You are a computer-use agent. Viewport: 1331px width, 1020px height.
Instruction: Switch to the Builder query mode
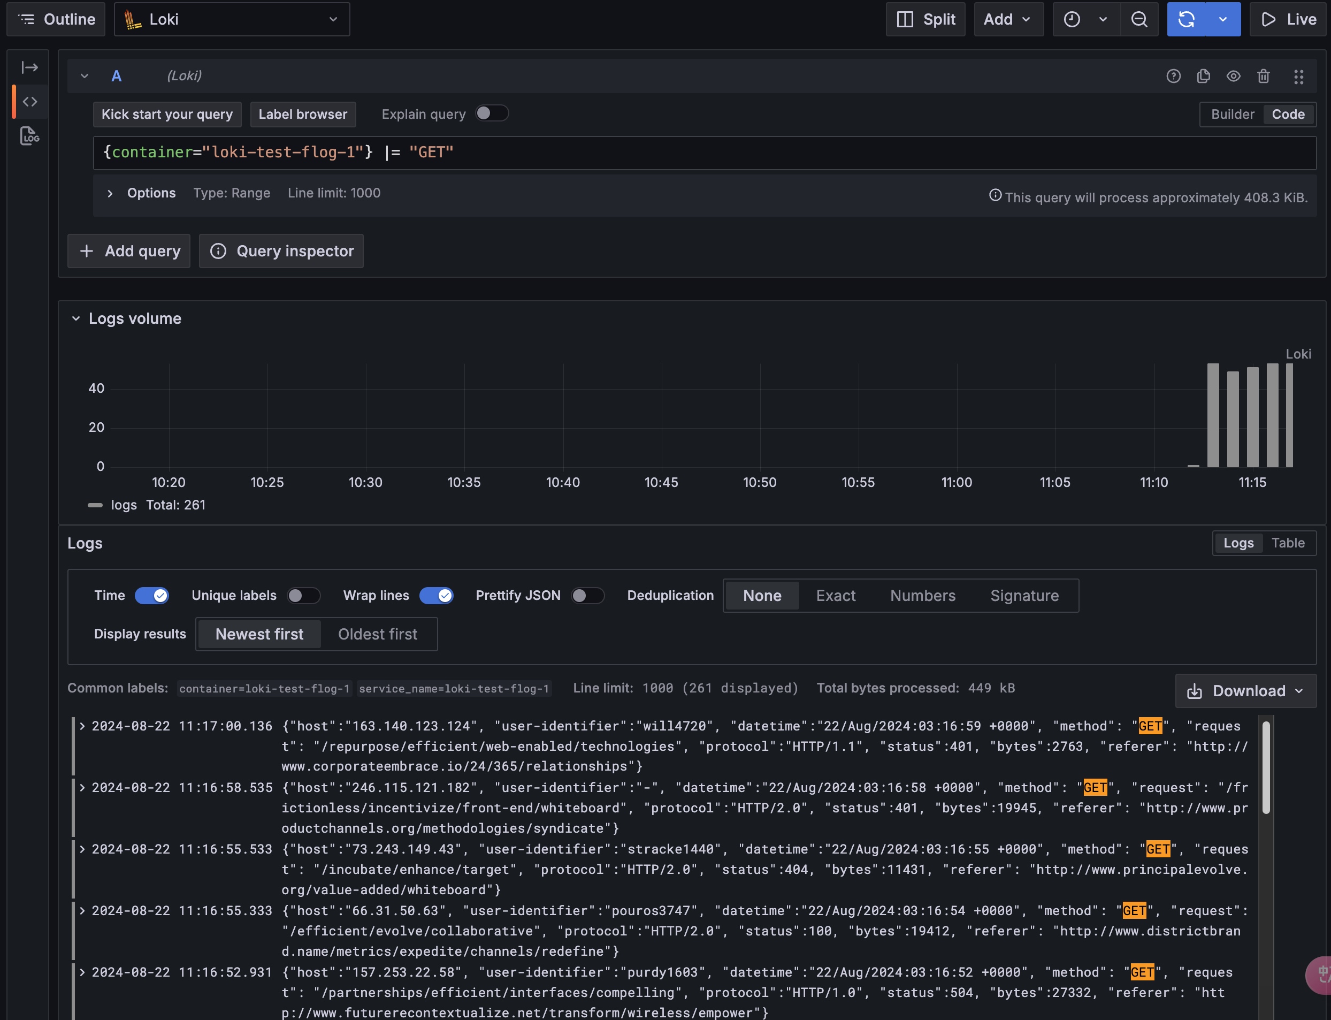(x=1232, y=114)
